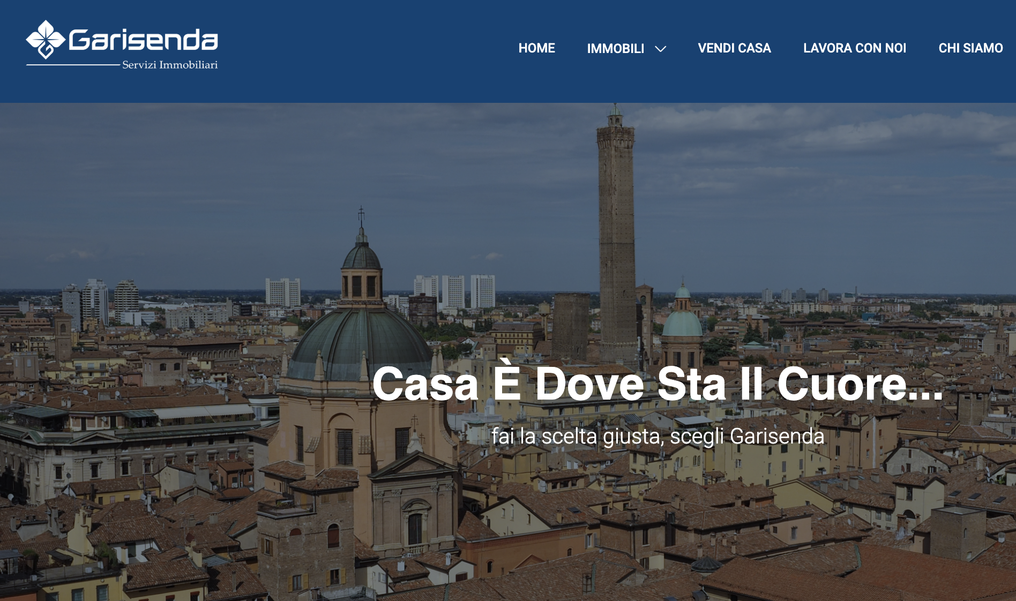
Task: Navigate to LAVORA CON NOI
Action: (x=855, y=48)
